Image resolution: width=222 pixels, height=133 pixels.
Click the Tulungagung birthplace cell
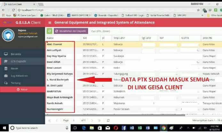(121, 74)
